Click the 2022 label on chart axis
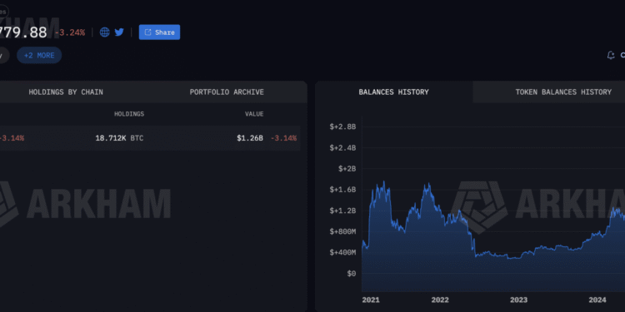 tap(440, 300)
